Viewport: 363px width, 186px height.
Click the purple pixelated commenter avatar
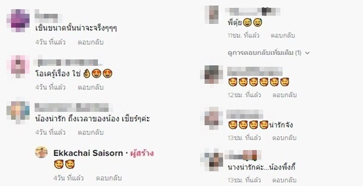coord(18,20)
